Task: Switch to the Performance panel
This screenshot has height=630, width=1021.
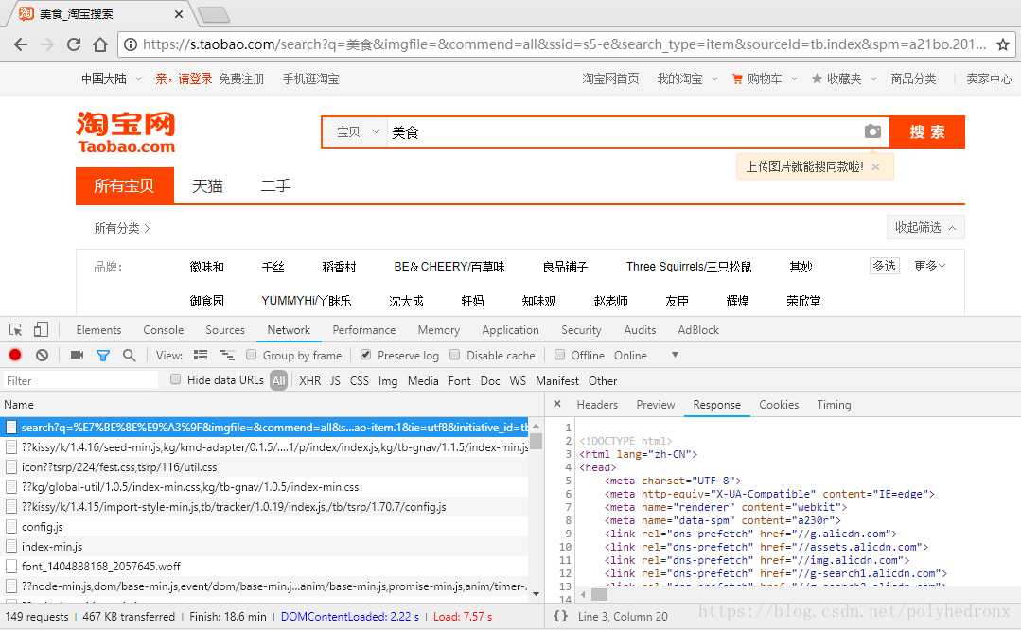Action: click(364, 330)
